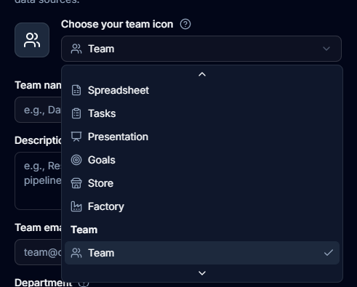Image resolution: width=357 pixels, height=287 pixels.
Task: Click the Factory building icon
Action: 76,206
